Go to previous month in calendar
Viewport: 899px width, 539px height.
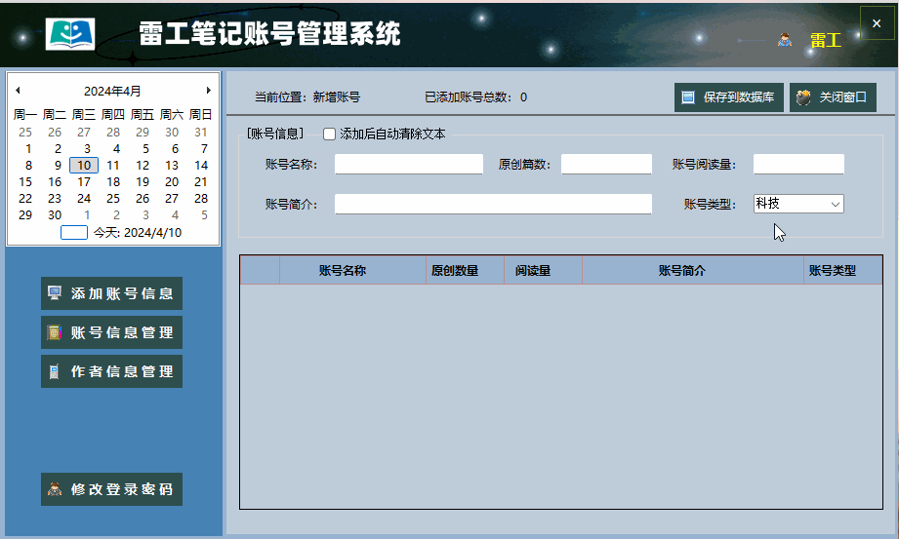pyautogui.click(x=18, y=90)
